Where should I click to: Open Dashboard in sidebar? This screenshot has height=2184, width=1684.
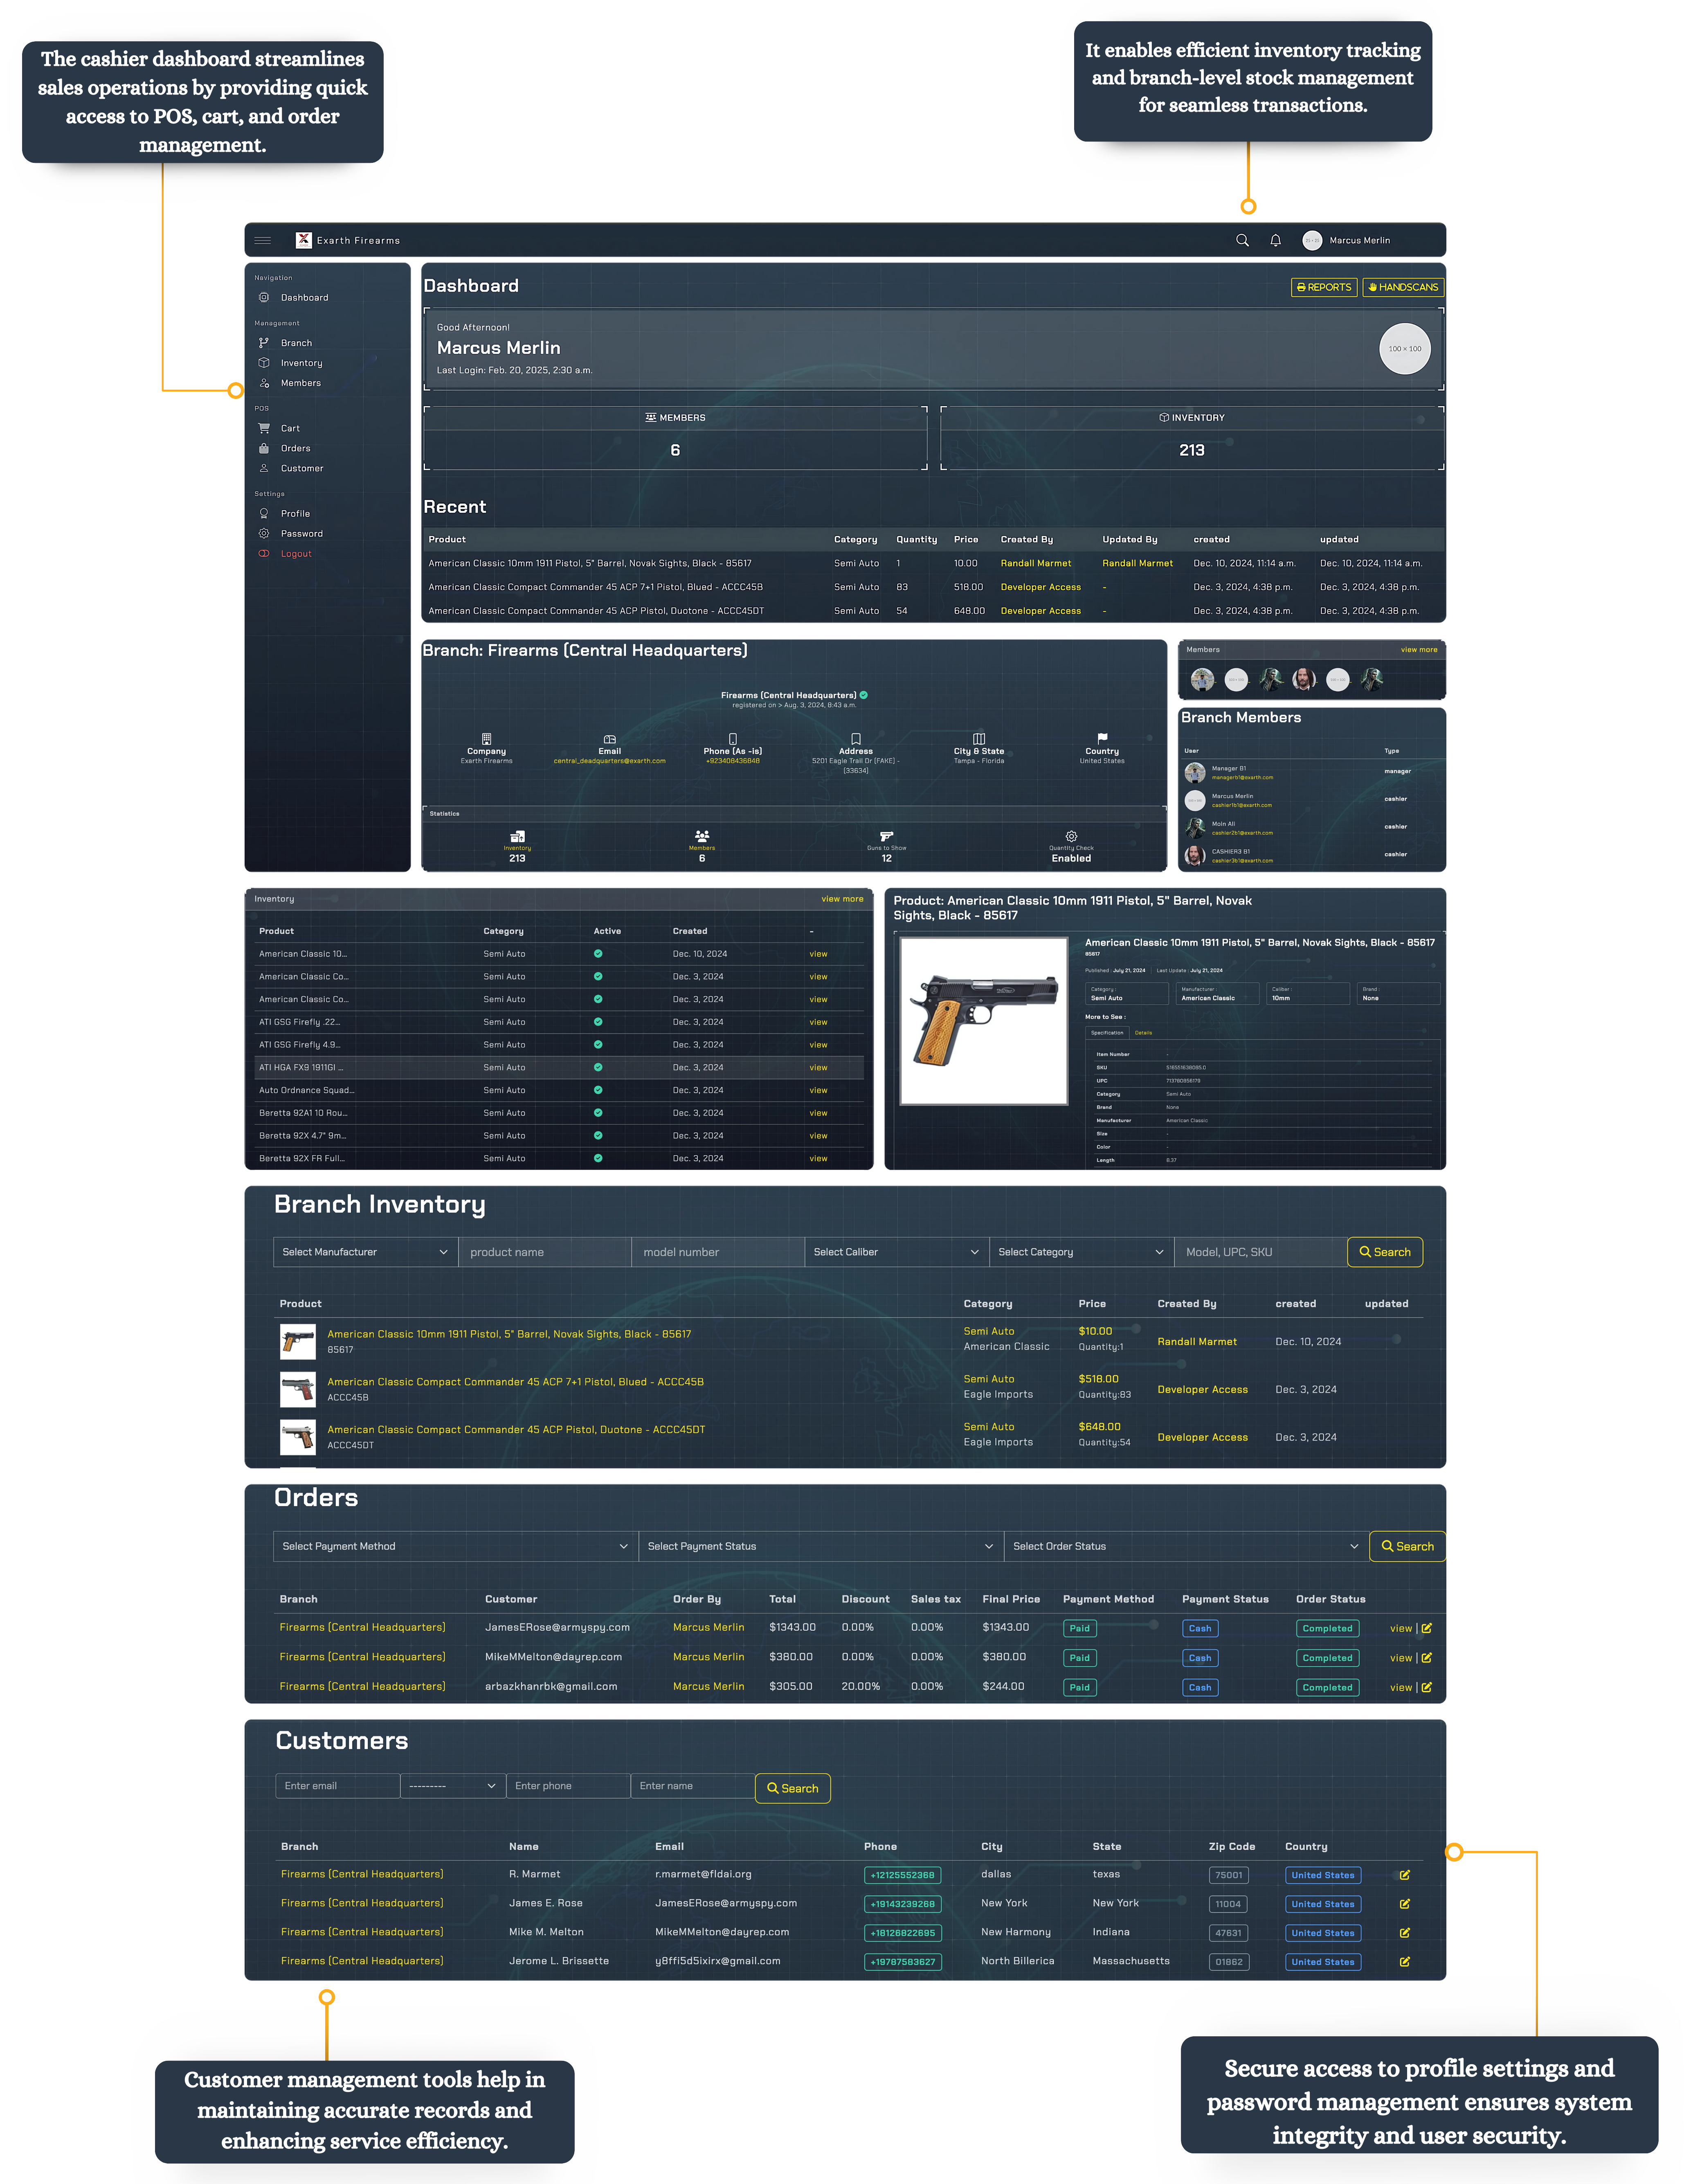[304, 298]
